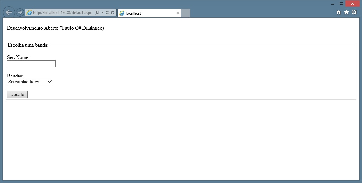Close the Internet Explorer window
Image resolution: width=362 pixels, height=183 pixels.
pyautogui.click(x=352, y=4)
